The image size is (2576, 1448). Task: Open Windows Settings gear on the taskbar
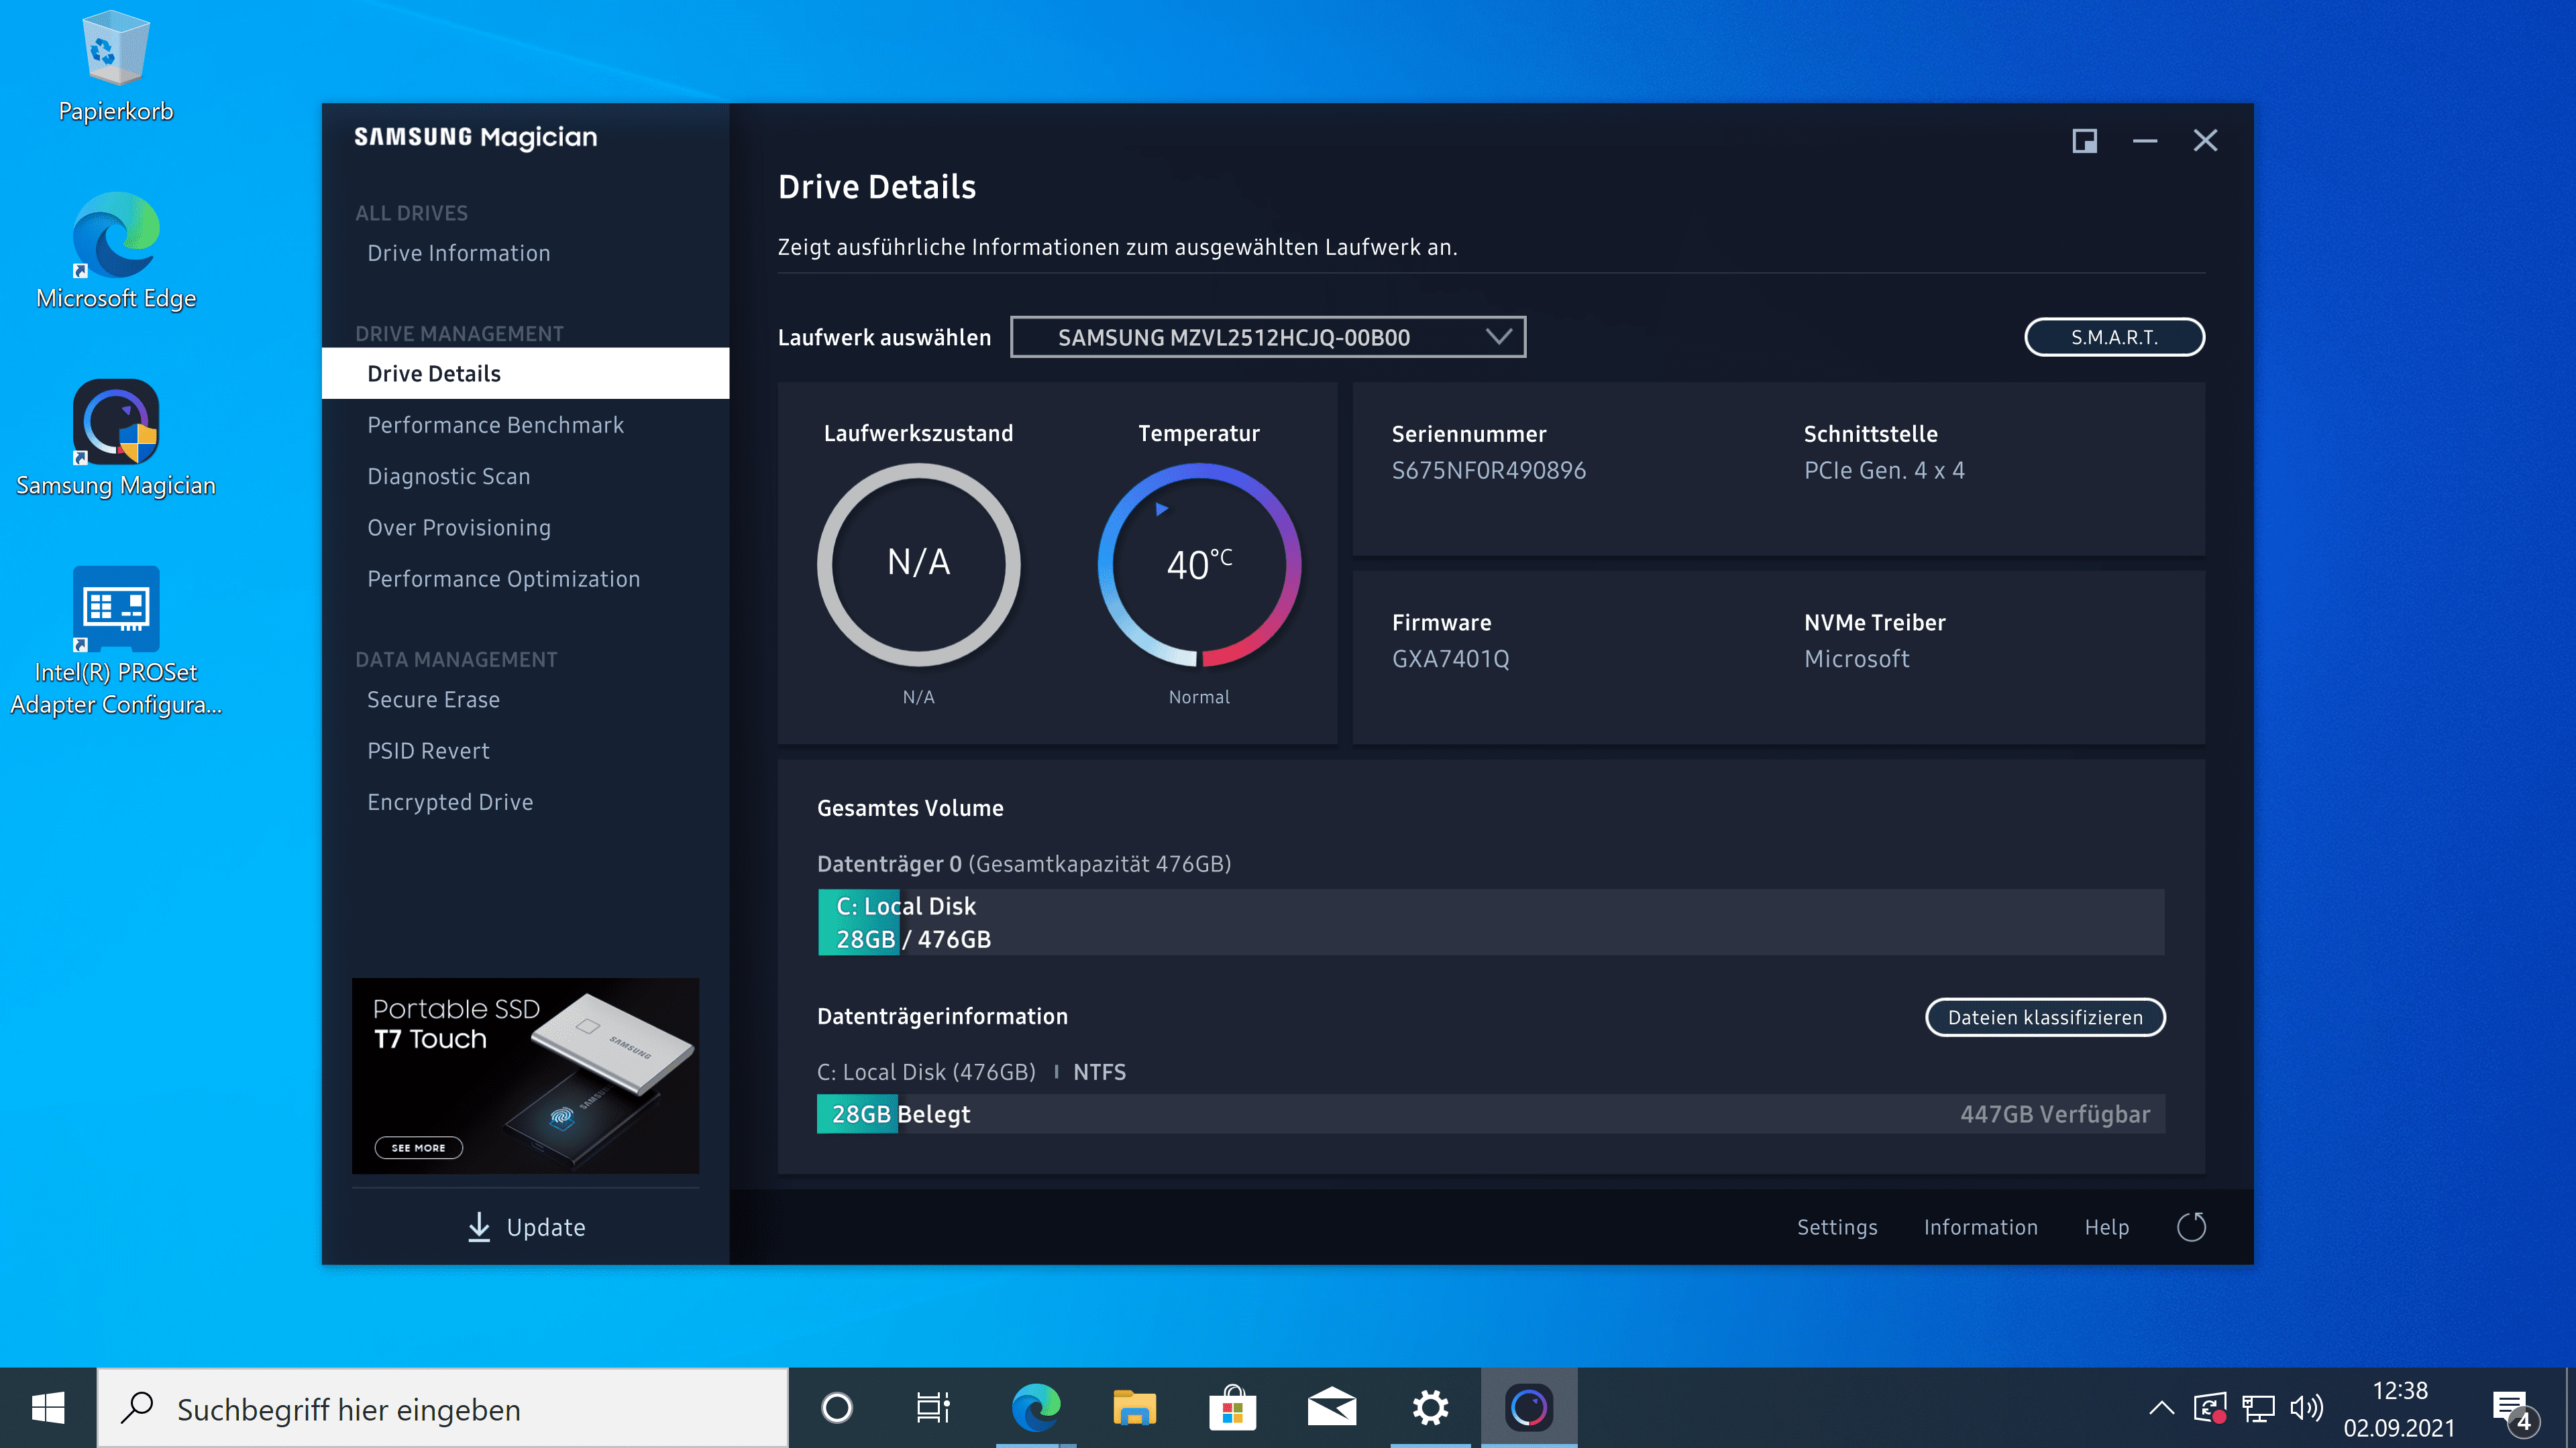(x=1430, y=1408)
